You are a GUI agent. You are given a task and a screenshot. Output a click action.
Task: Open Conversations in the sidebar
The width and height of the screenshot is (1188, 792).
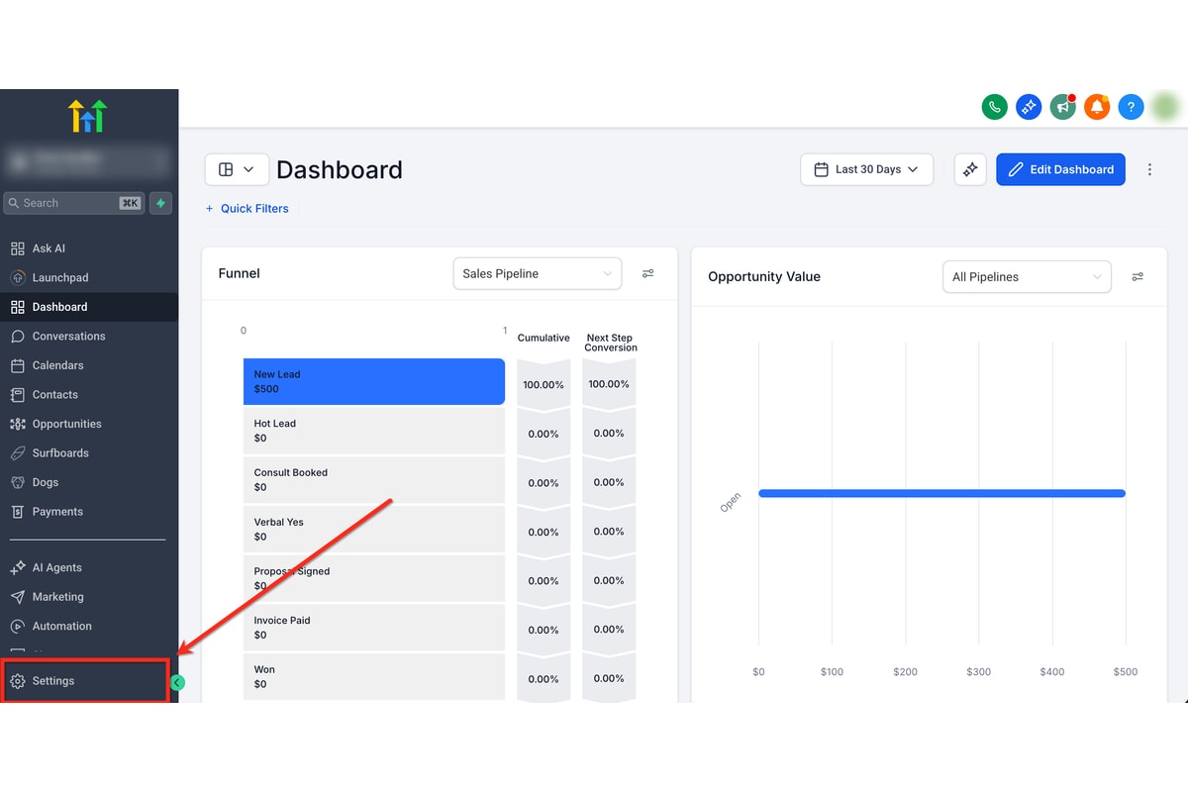point(89,337)
